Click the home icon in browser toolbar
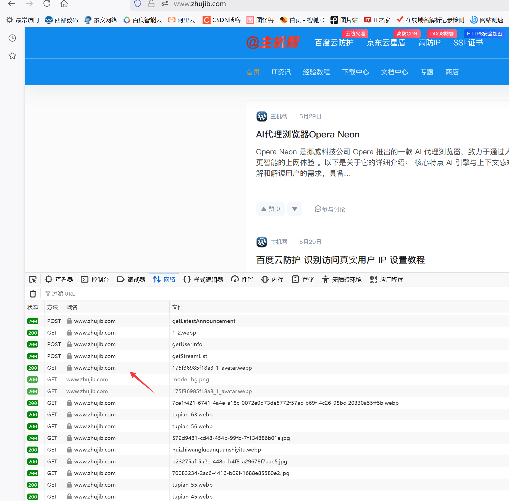 [64, 4]
